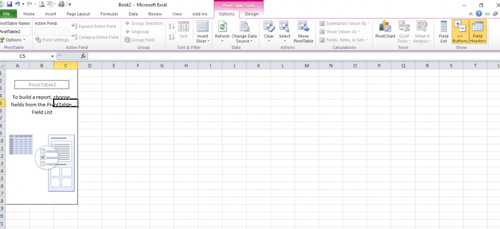500x229 pixels.
Task: Expand the Undo history dropdown arrow
Action: click(22, 4)
